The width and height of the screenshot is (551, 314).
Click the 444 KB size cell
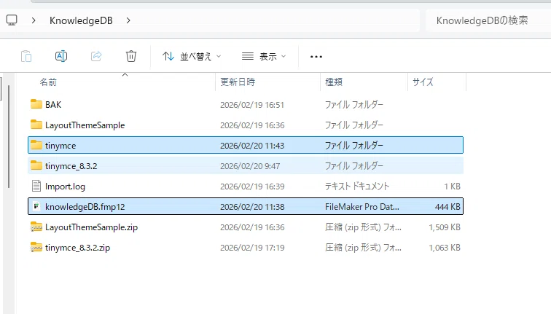tap(448, 207)
